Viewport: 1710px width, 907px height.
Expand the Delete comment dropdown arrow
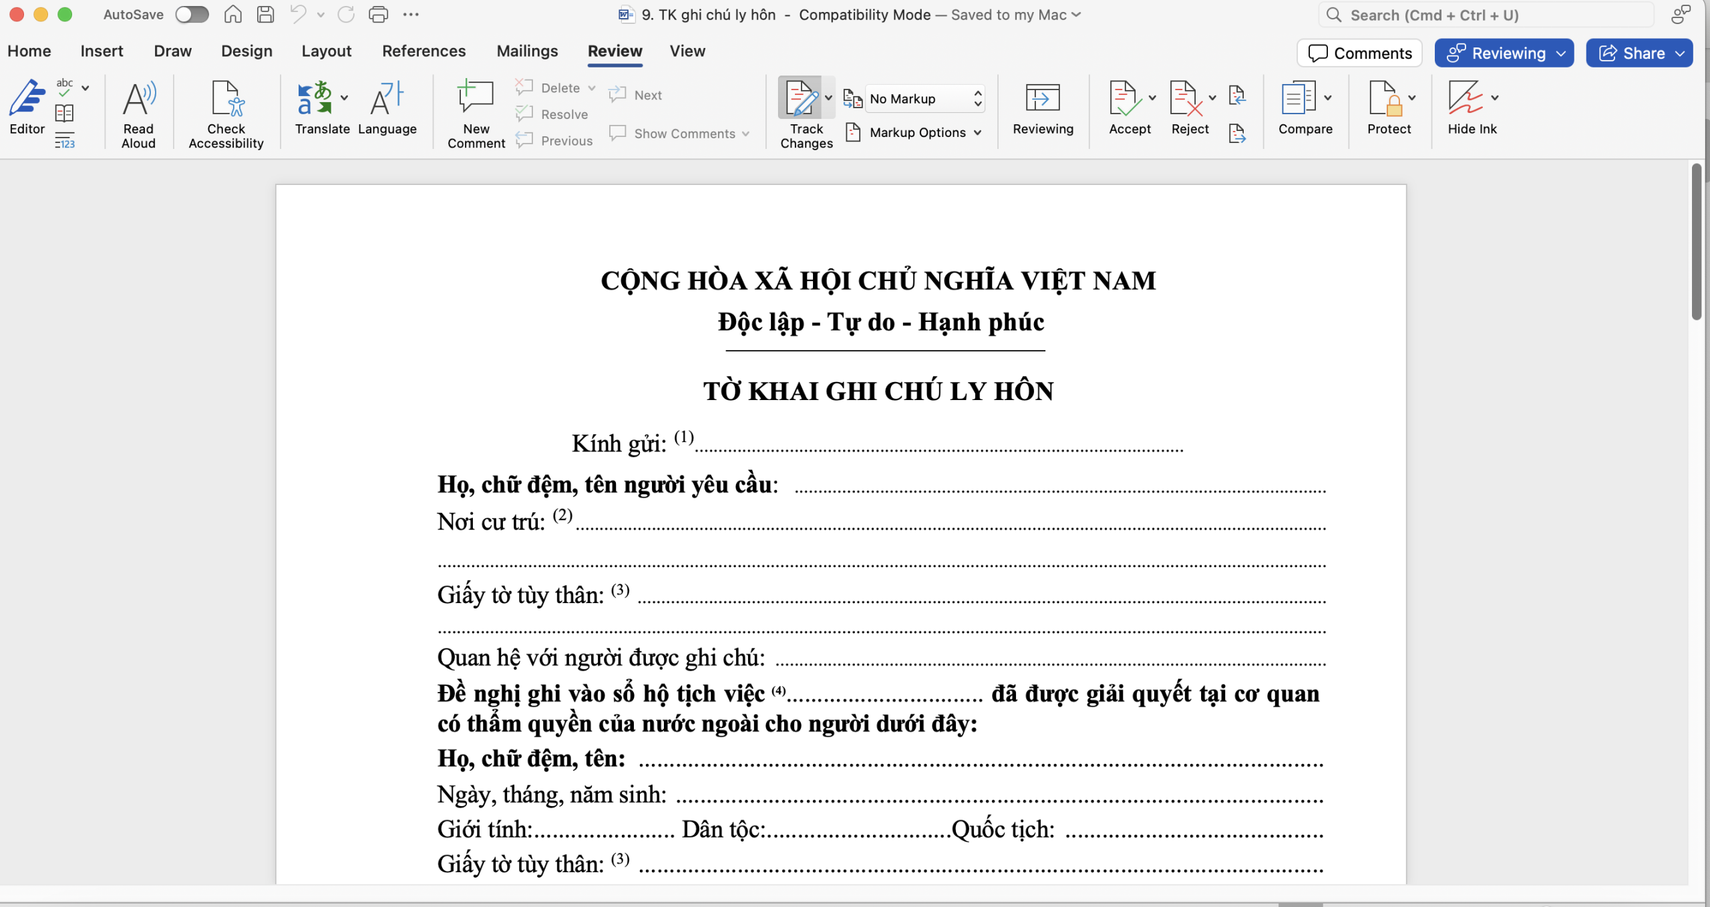click(591, 87)
